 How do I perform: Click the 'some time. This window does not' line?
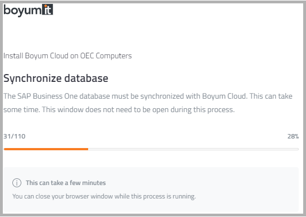pyautogui.click(x=119, y=109)
